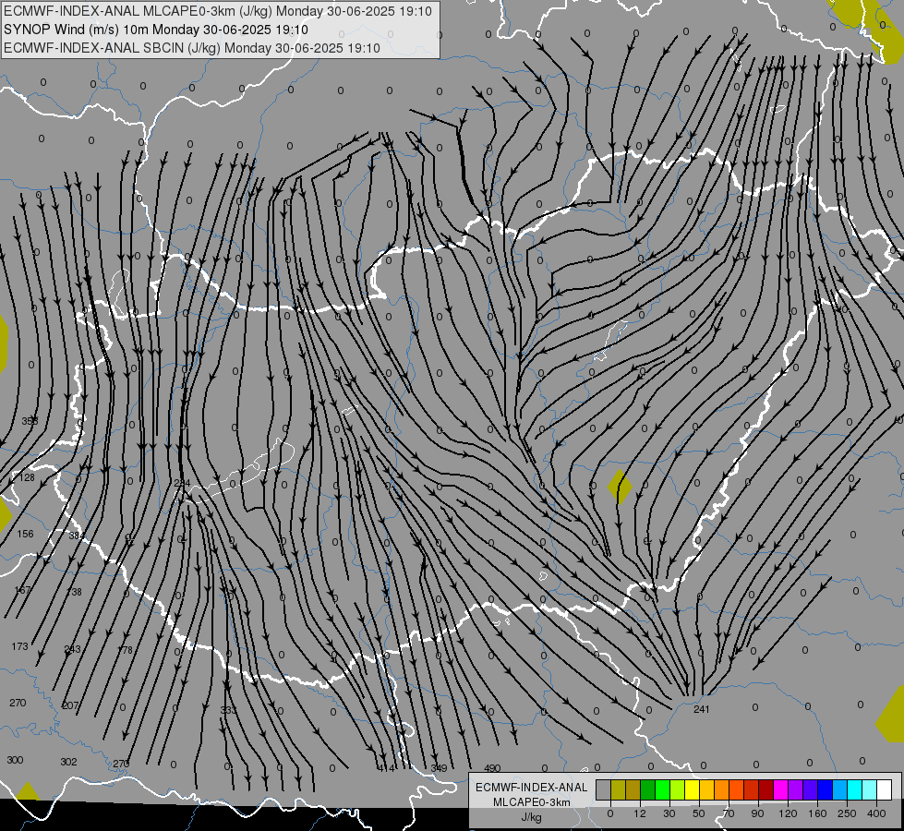
Task: Select the legend tick label 250
Action: 847,813
